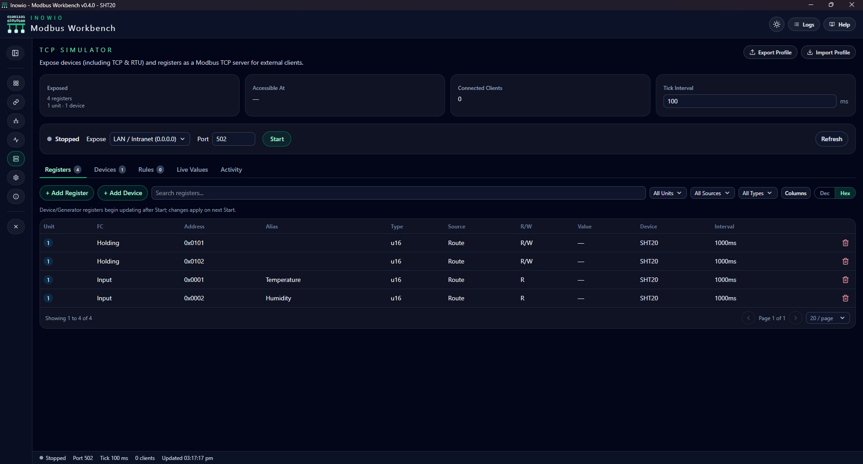This screenshot has height=464, width=863.
Task: Click the + Add Register button
Action: pyautogui.click(x=67, y=193)
